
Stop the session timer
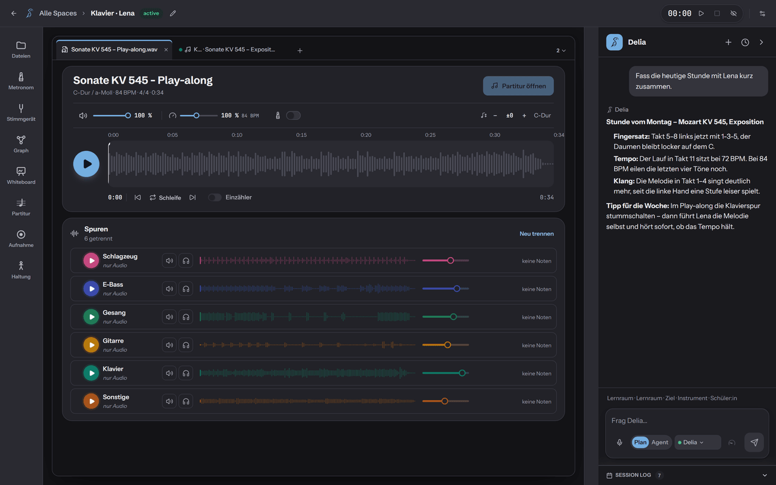[717, 13]
